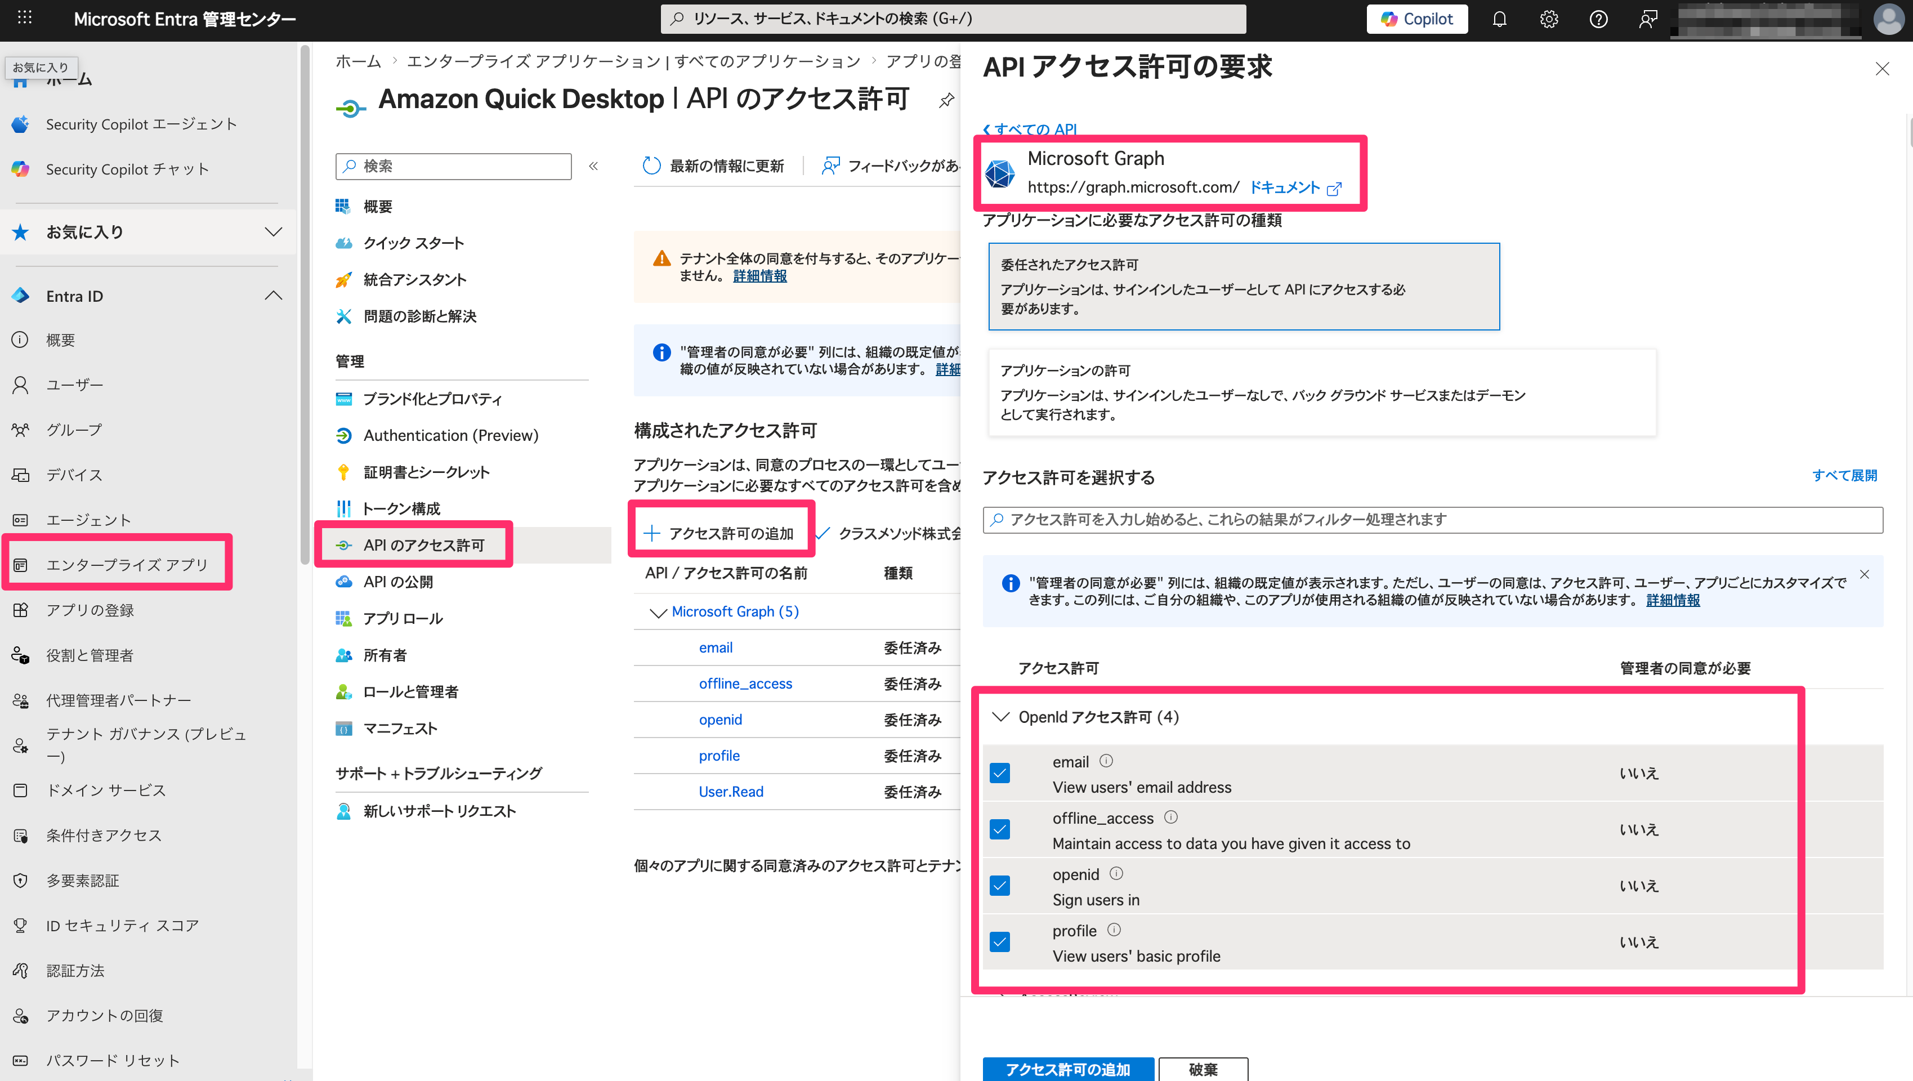
Task: Click the ホーム breadcrumb link
Action: pos(358,61)
